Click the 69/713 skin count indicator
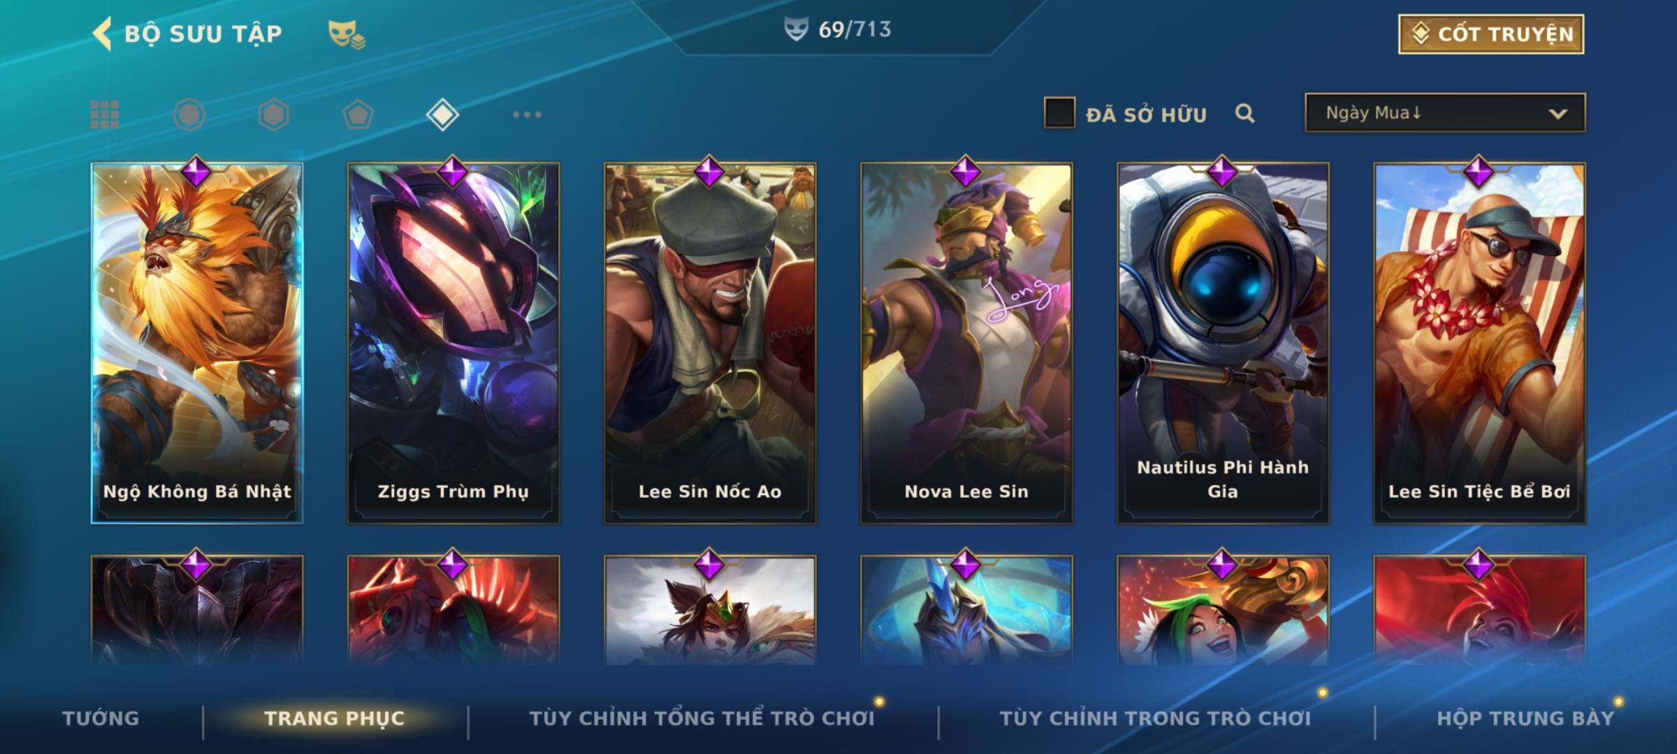Screen dimensions: 1677x754 837,29
